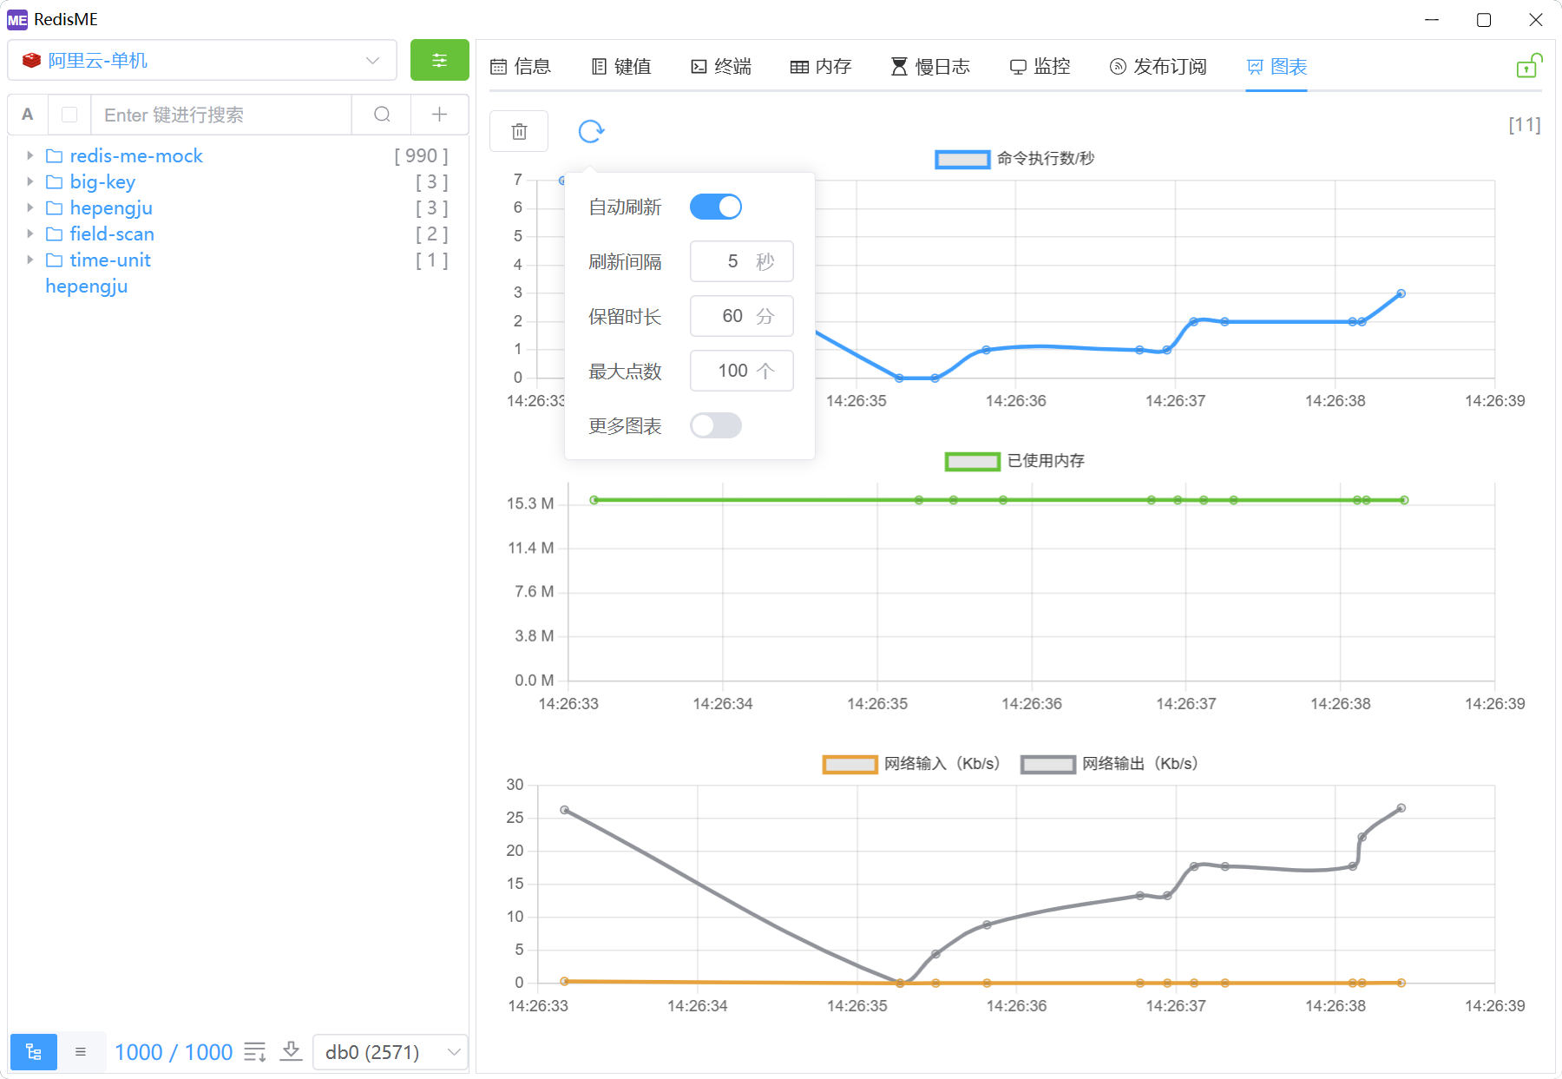
Task: Switch to the 慢日志 tab
Action: [930, 66]
